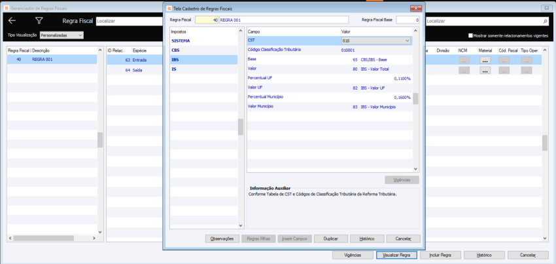
Task: Click the Impostos column header
Action: pos(203,31)
